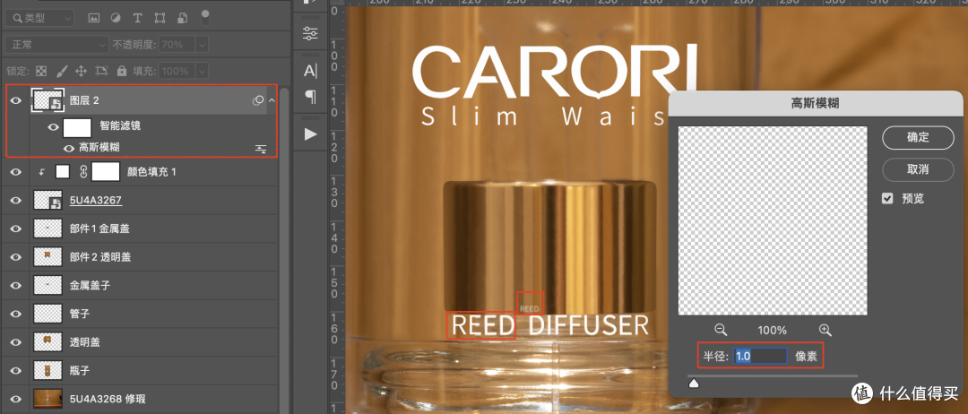The height and width of the screenshot is (414, 968).
Task: Uncheck the 预览 preview checkbox
Action: pos(887,199)
